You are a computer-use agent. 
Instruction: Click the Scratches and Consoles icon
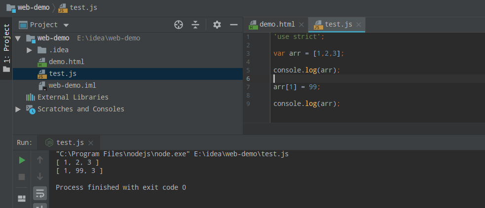(x=31, y=109)
